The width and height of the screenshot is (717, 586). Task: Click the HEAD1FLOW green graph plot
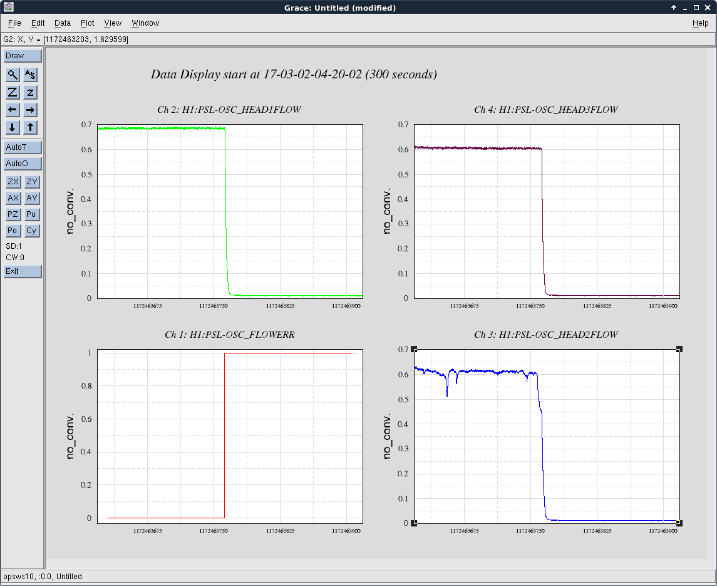[230, 211]
